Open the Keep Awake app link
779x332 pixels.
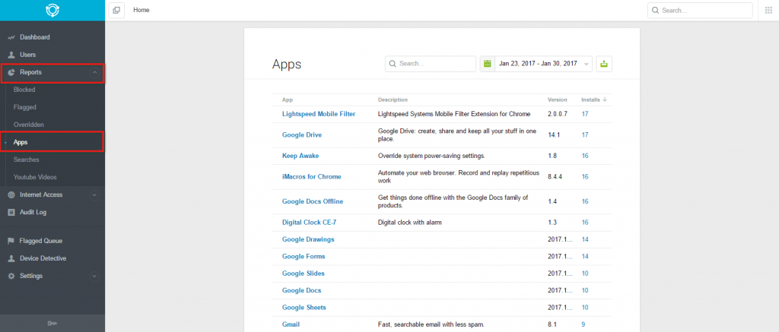300,156
